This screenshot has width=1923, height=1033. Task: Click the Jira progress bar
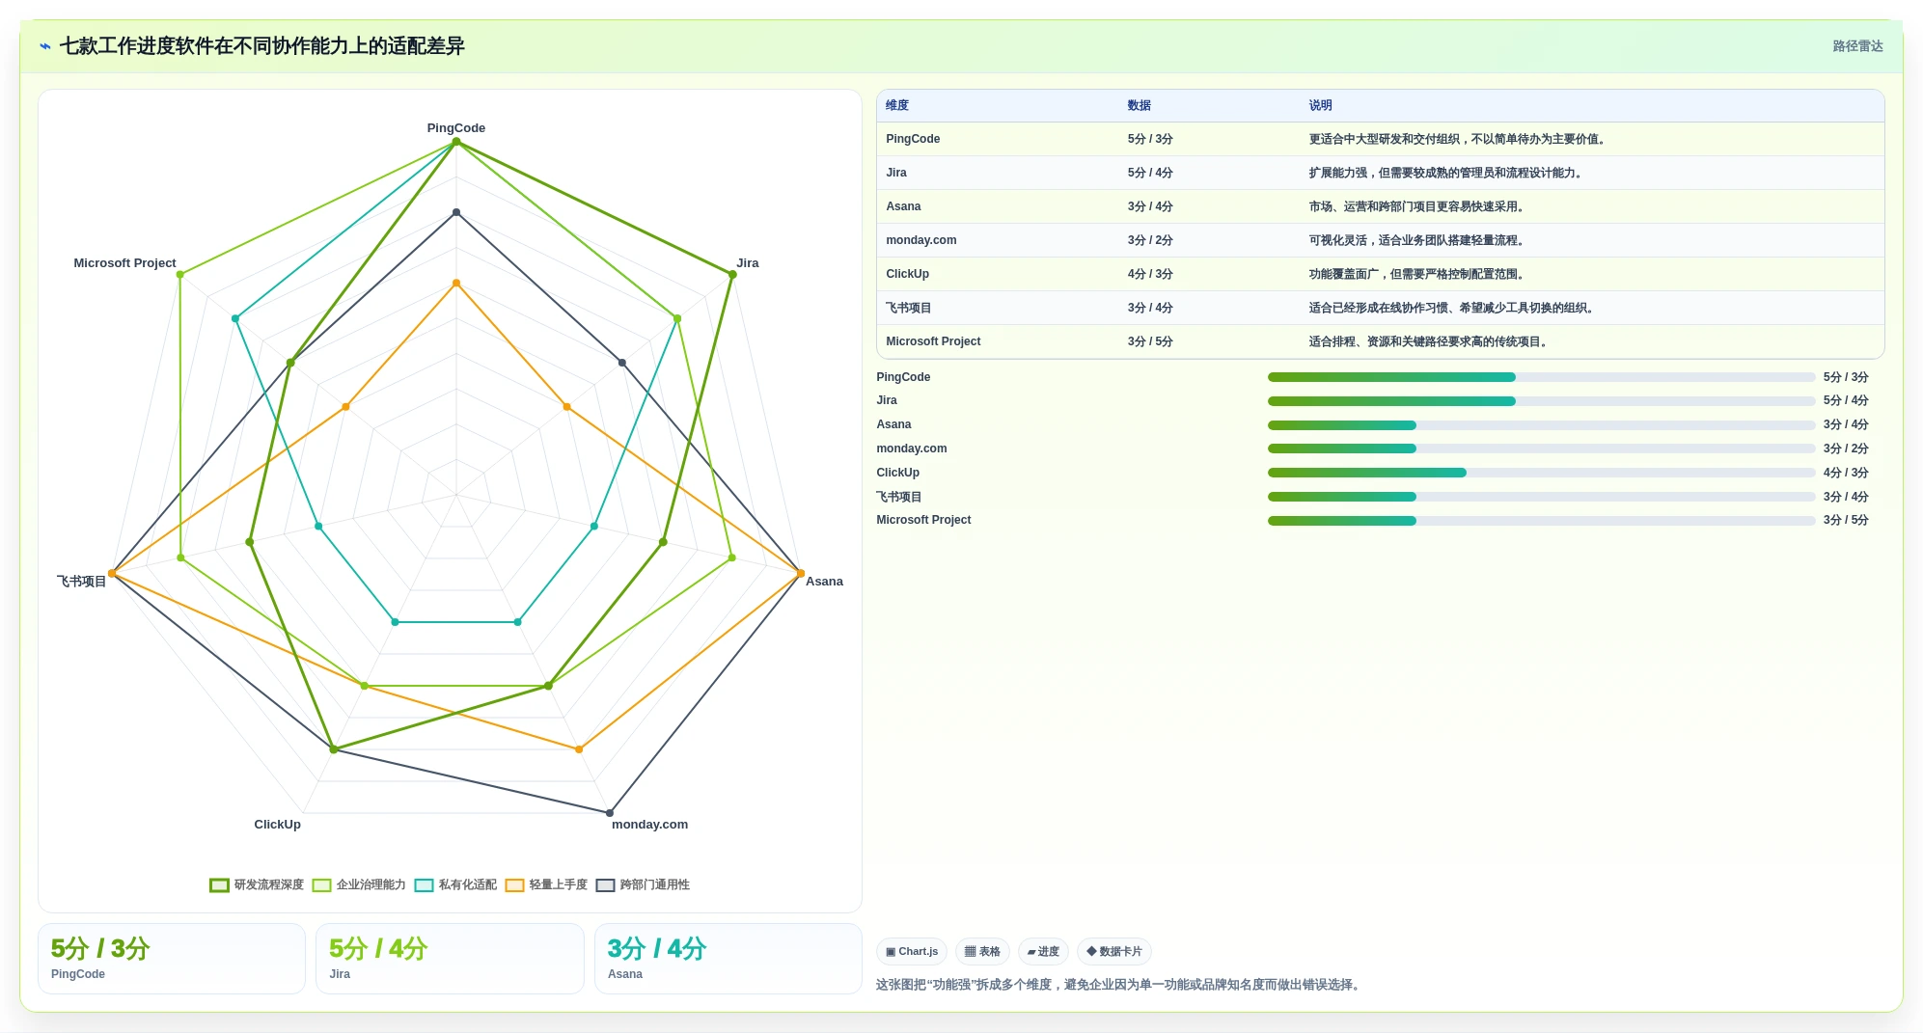pos(1541,401)
